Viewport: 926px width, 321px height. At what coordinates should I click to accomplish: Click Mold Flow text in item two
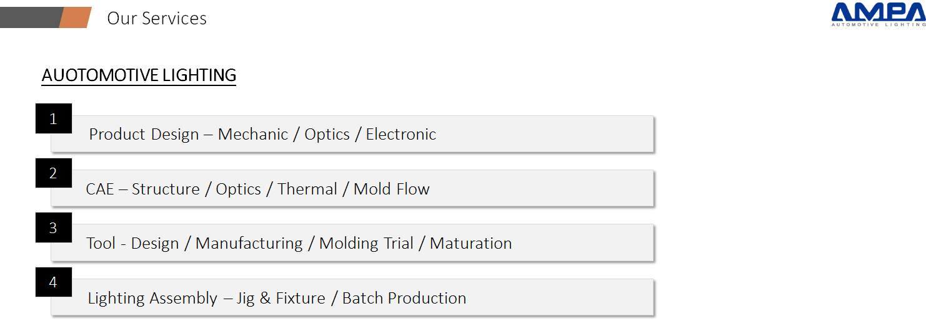pos(392,189)
